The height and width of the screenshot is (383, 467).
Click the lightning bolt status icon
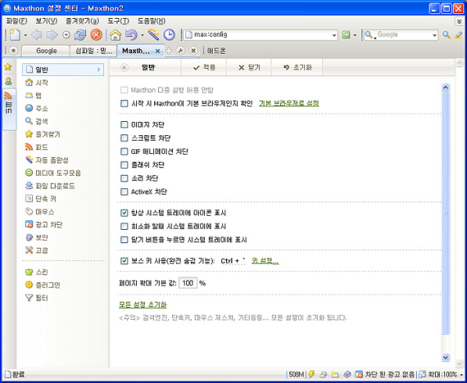pyautogui.click(x=311, y=374)
